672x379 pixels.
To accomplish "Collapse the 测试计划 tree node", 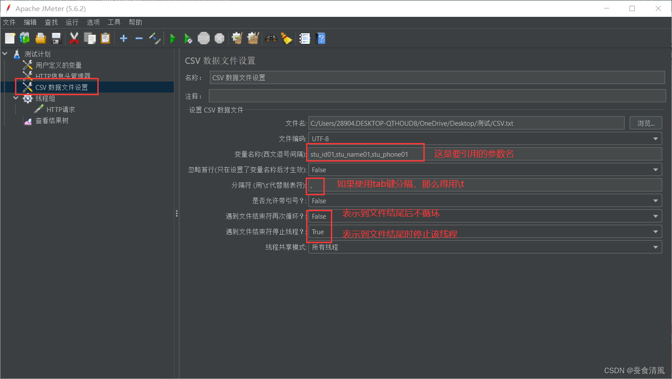I will tap(5, 54).
